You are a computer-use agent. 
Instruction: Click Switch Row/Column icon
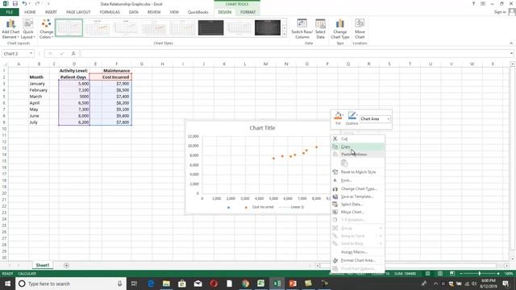pyautogui.click(x=302, y=29)
